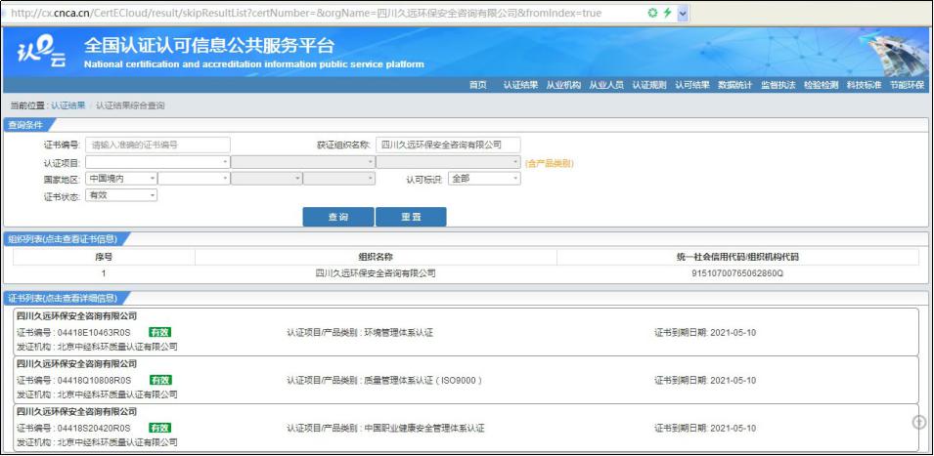Expand the 认可标识 全部 dropdown
Screen dimensions: 934x456
coord(484,179)
